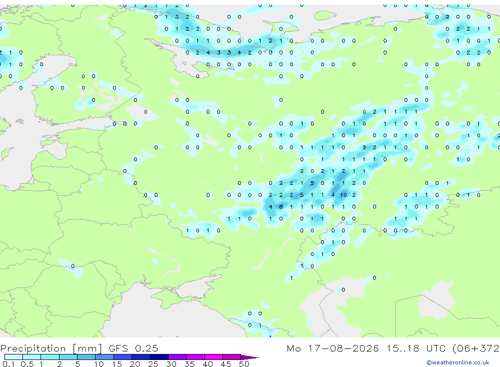Click the '40' legend scale label

[x=207, y=364]
